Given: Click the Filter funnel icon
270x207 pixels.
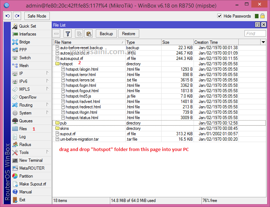Looking at the screenshot, I should [67, 34].
